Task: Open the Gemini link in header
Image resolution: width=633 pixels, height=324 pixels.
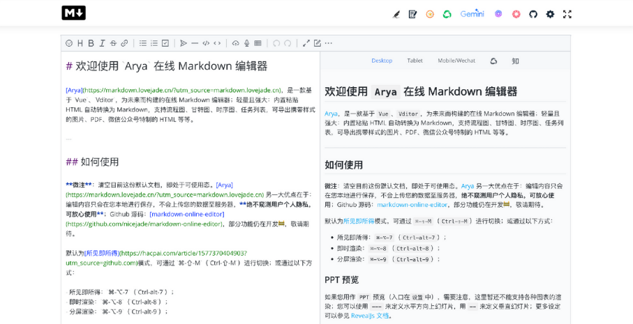Action: click(472, 14)
